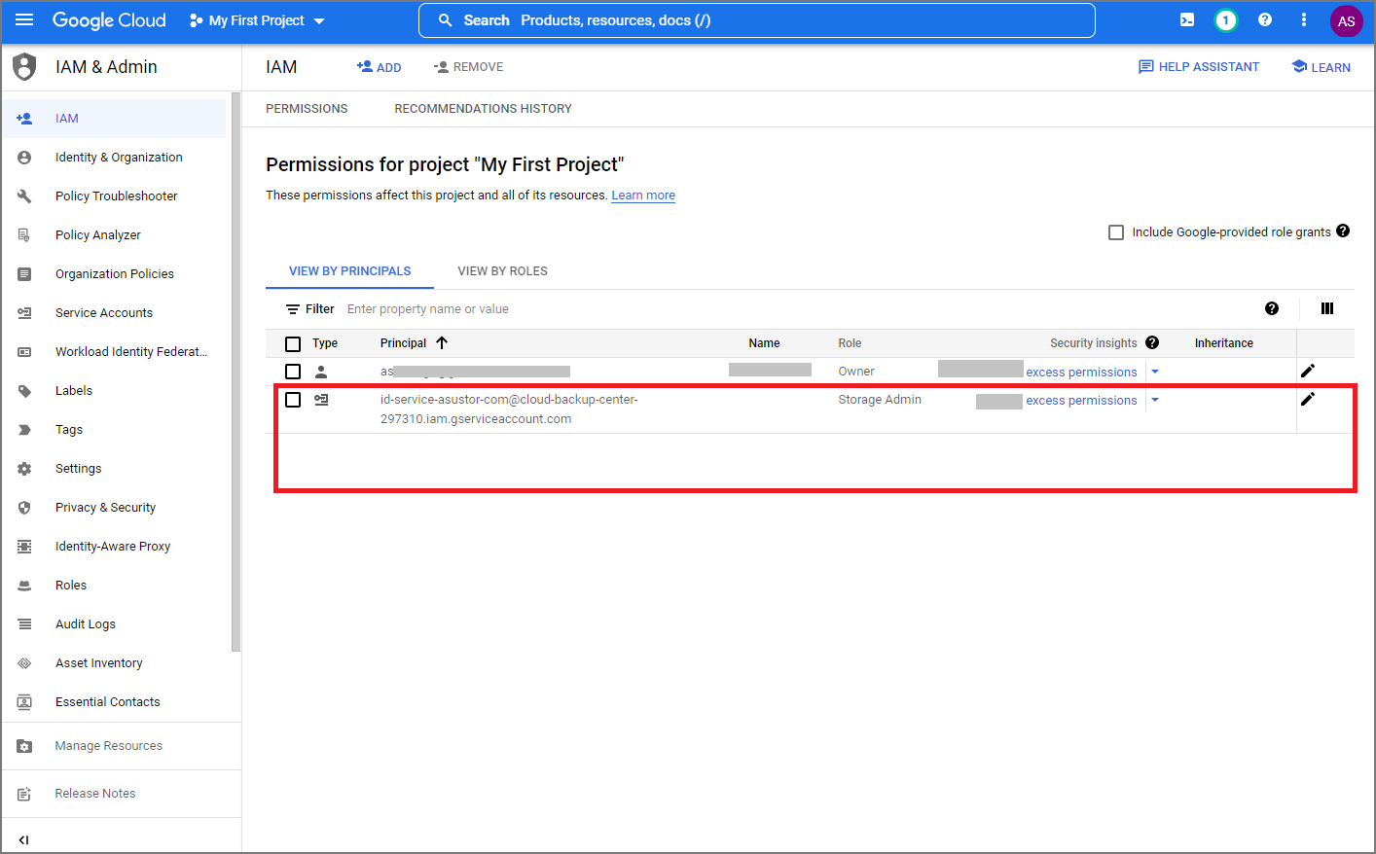Open My First Project selector dropdown
Image resolution: width=1376 pixels, height=854 pixels.
pyautogui.click(x=257, y=20)
